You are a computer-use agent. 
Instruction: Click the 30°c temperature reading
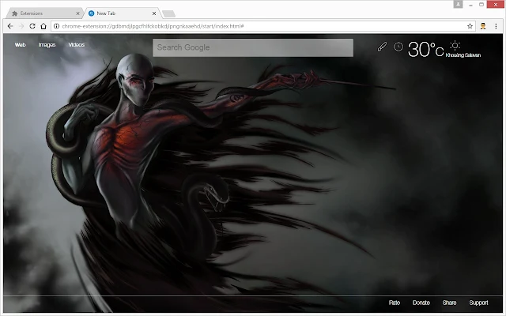425,49
